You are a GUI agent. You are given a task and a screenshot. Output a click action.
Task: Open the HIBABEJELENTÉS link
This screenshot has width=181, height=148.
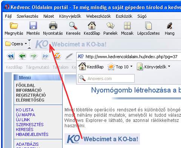(32, 134)
